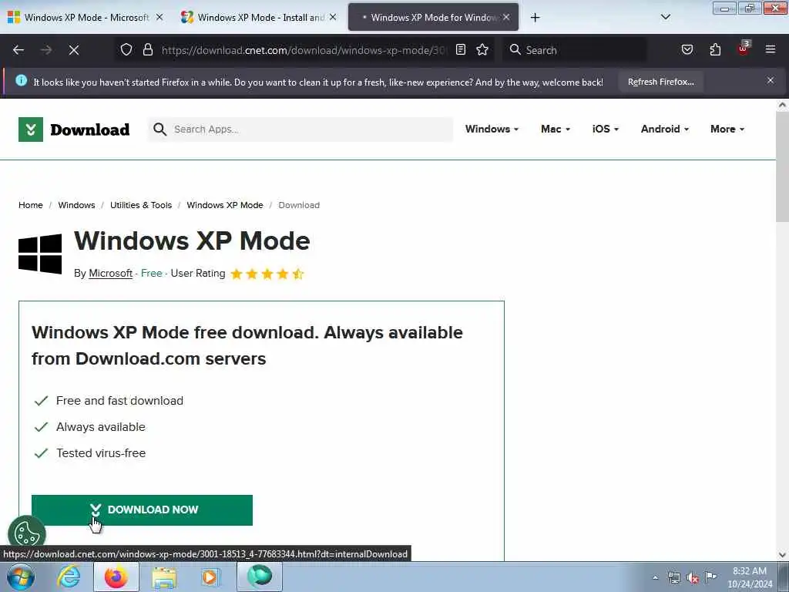Click the Firefox taskbar icon

116,577
